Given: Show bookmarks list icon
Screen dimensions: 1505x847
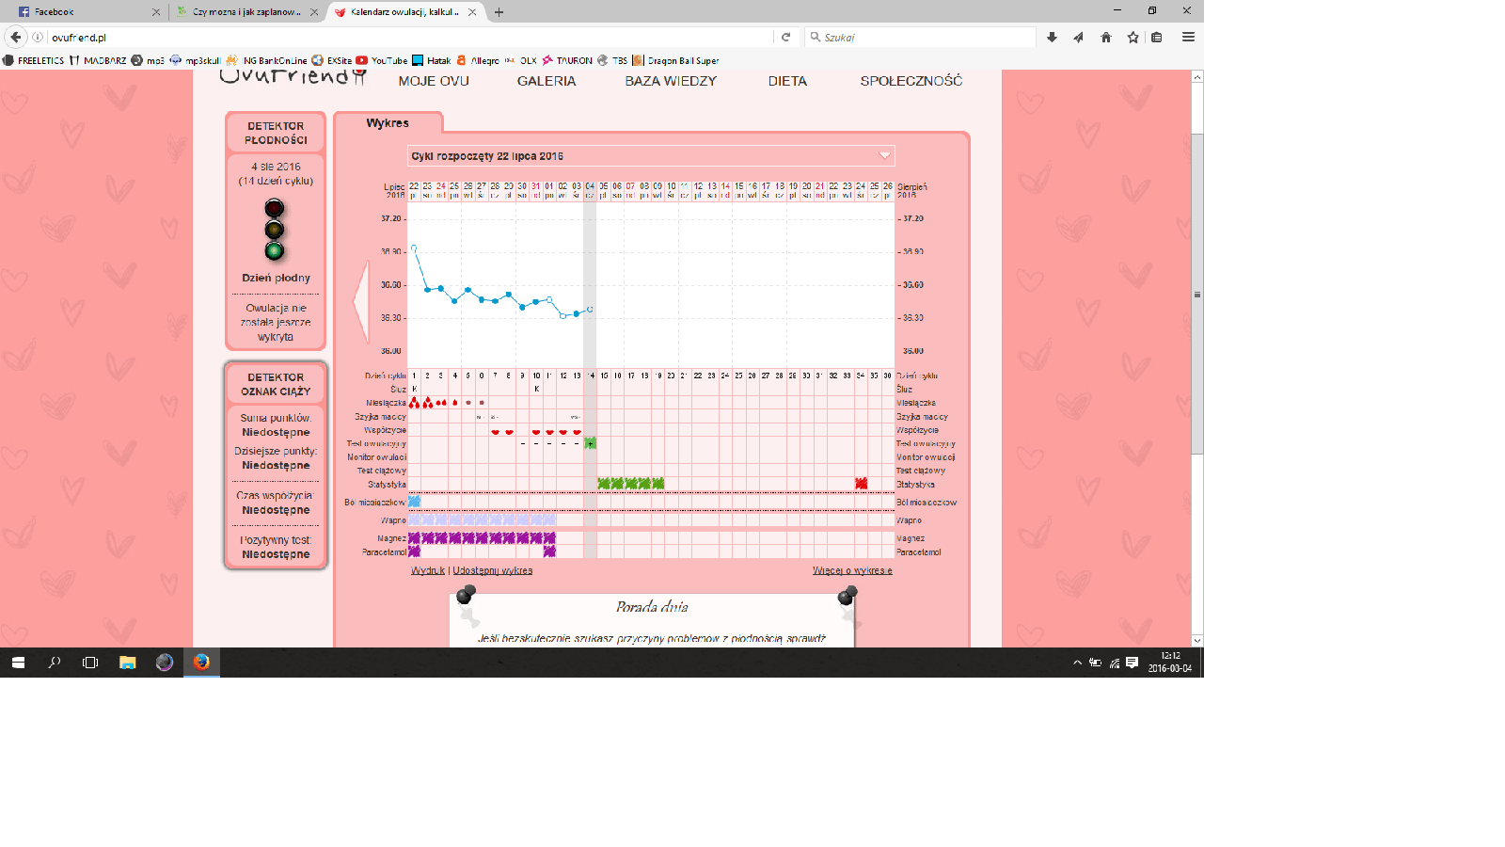Looking at the screenshot, I should [1157, 37].
